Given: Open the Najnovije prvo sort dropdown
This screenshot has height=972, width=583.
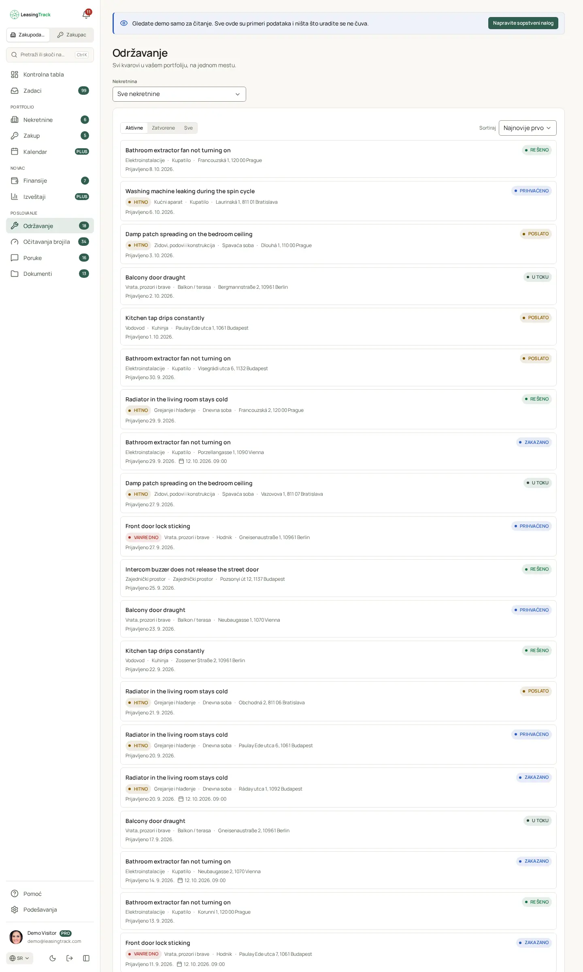Looking at the screenshot, I should click(x=528, y=128).
